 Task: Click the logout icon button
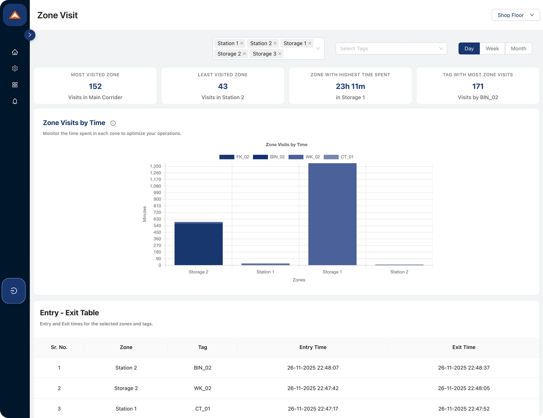point(14,291)
